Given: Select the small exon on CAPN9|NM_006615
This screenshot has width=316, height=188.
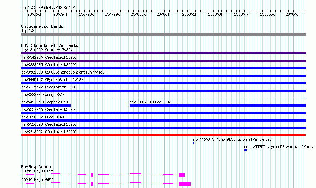Looking at the screenshot, I should click(x=92, y=175).
